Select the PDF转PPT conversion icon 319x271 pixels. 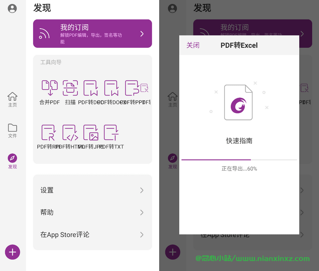point(132,88)
